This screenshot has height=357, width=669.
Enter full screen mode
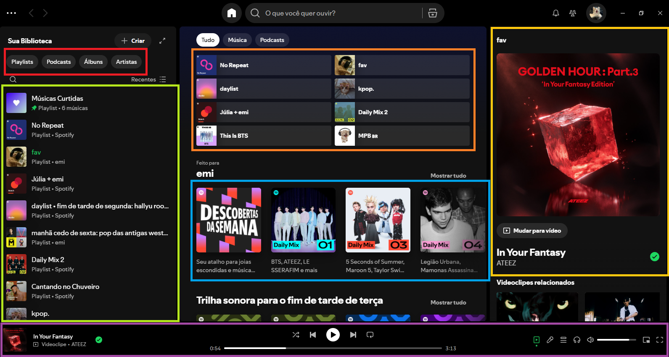click(660, 340)
